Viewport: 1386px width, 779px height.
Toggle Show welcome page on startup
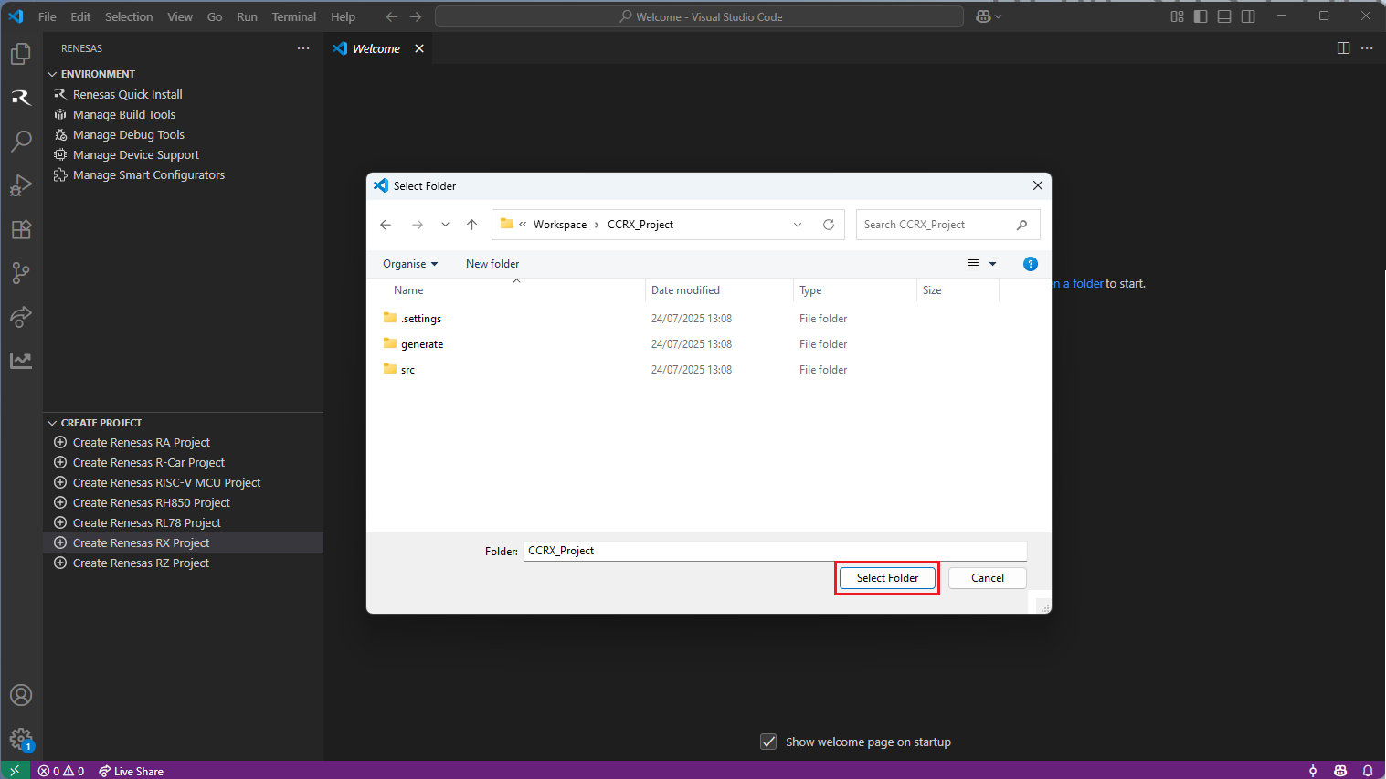(x=768, y=742)
